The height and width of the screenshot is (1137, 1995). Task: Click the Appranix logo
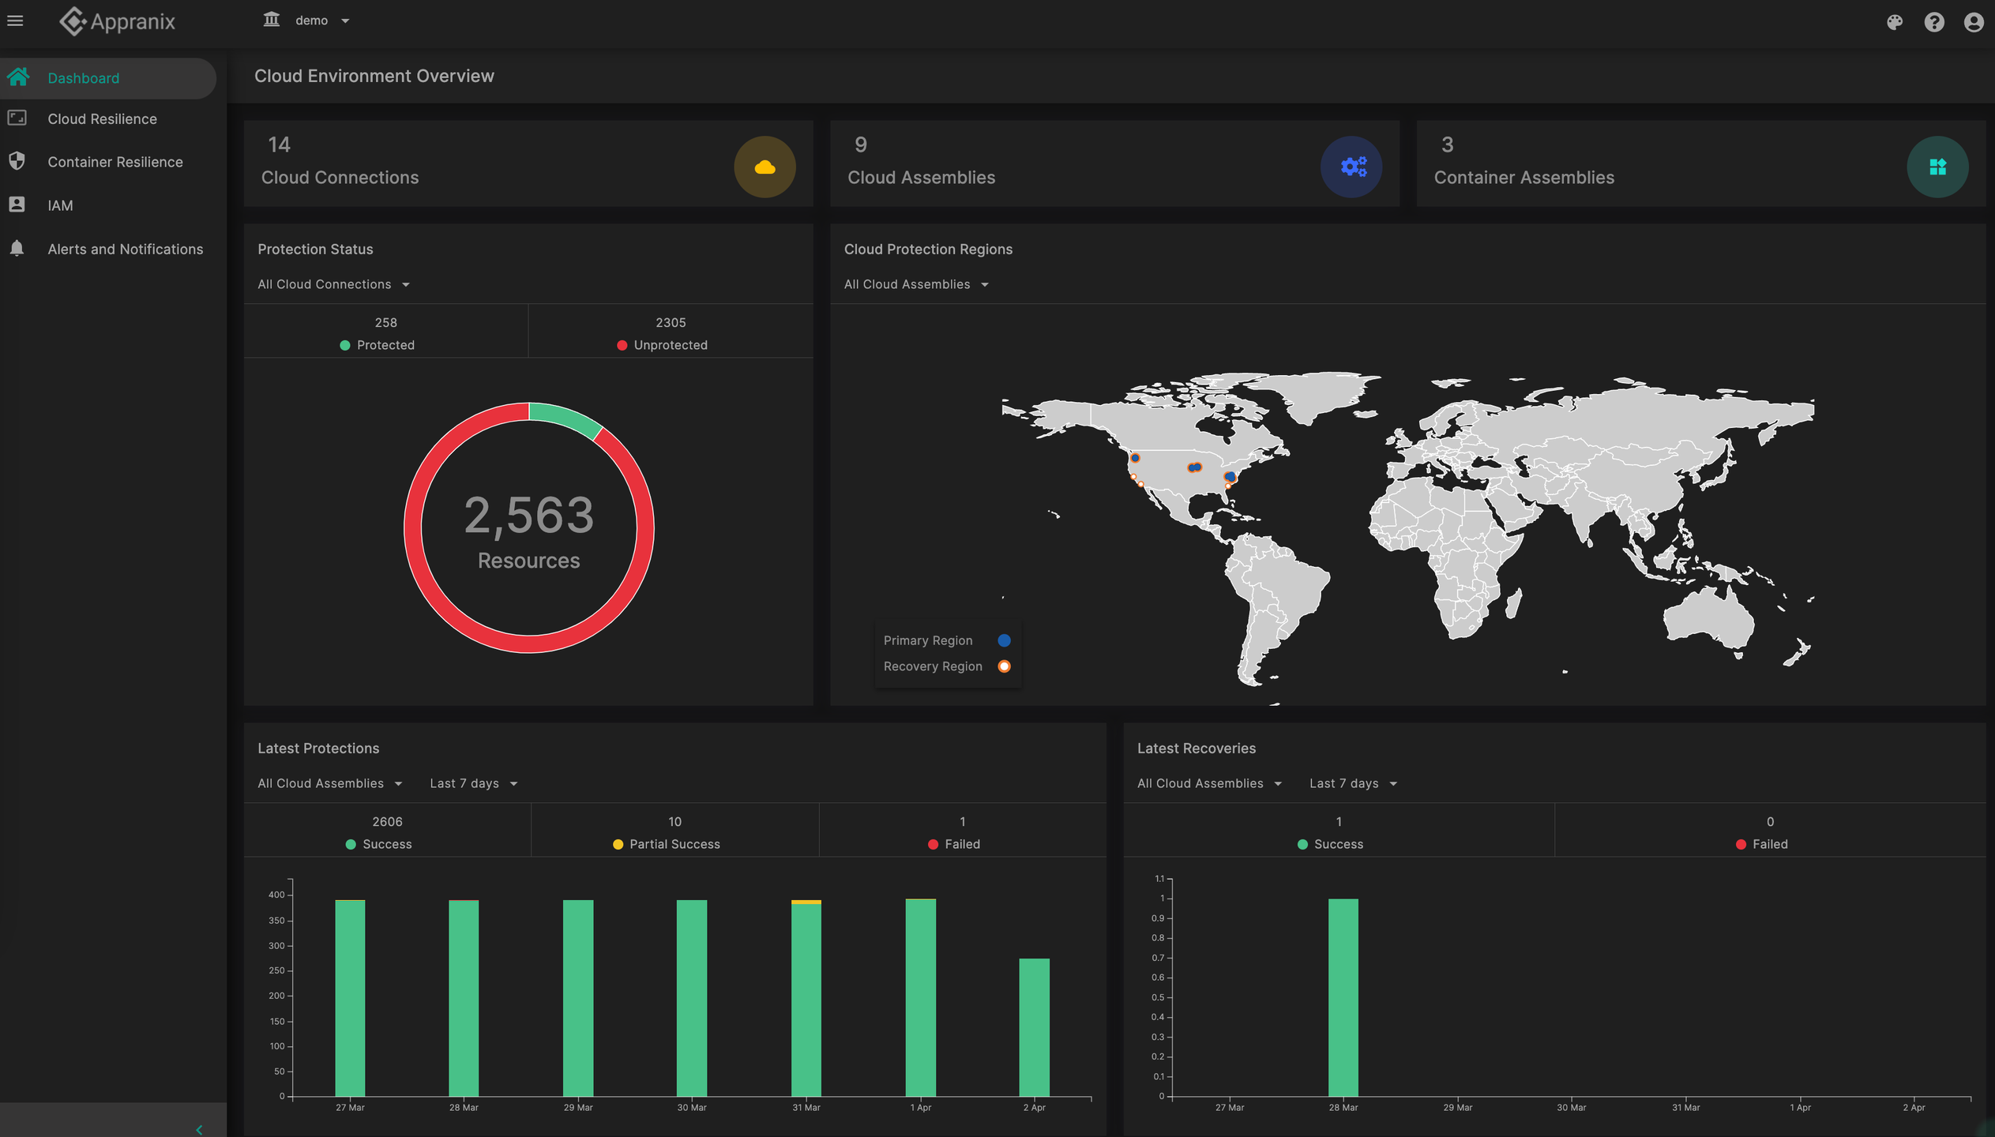(117, 21)
